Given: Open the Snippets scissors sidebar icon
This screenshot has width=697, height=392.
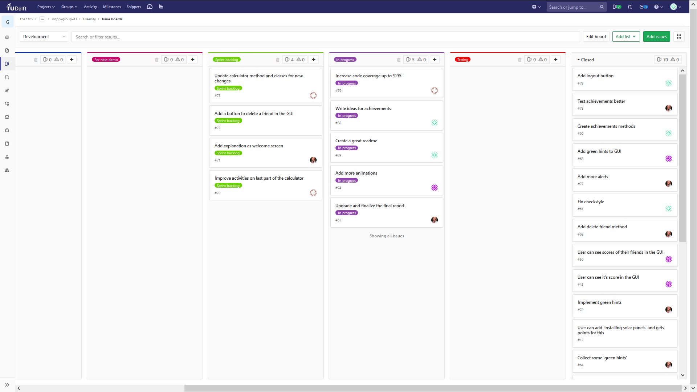Looking at the screenshot, I should pyautogui.click(x=7, y=157).
